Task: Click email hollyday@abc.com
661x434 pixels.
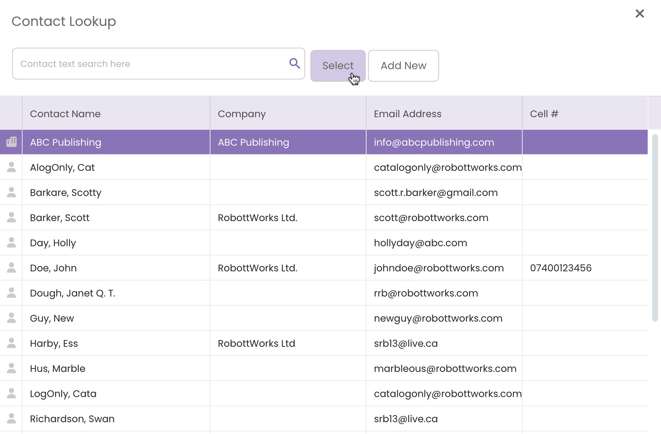Action: click(420, 243)
